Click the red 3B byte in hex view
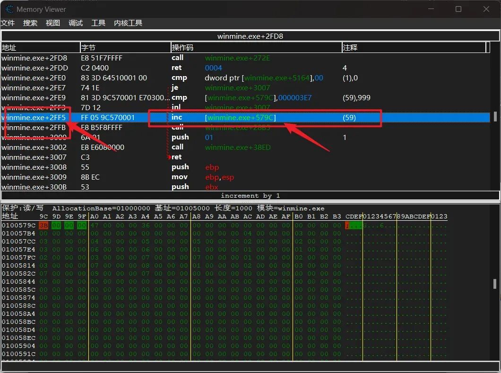Screen dimensions: 501x373 tap(43, 226)
